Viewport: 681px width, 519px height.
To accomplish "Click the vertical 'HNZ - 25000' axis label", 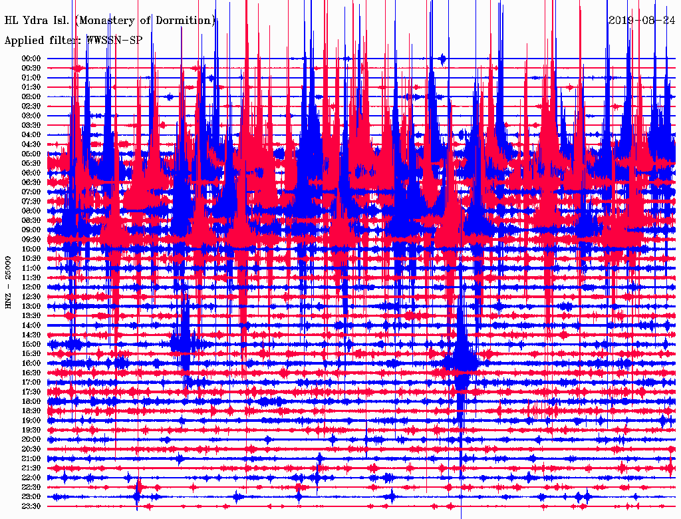I will pyautogui.click(x=8, y=283).
